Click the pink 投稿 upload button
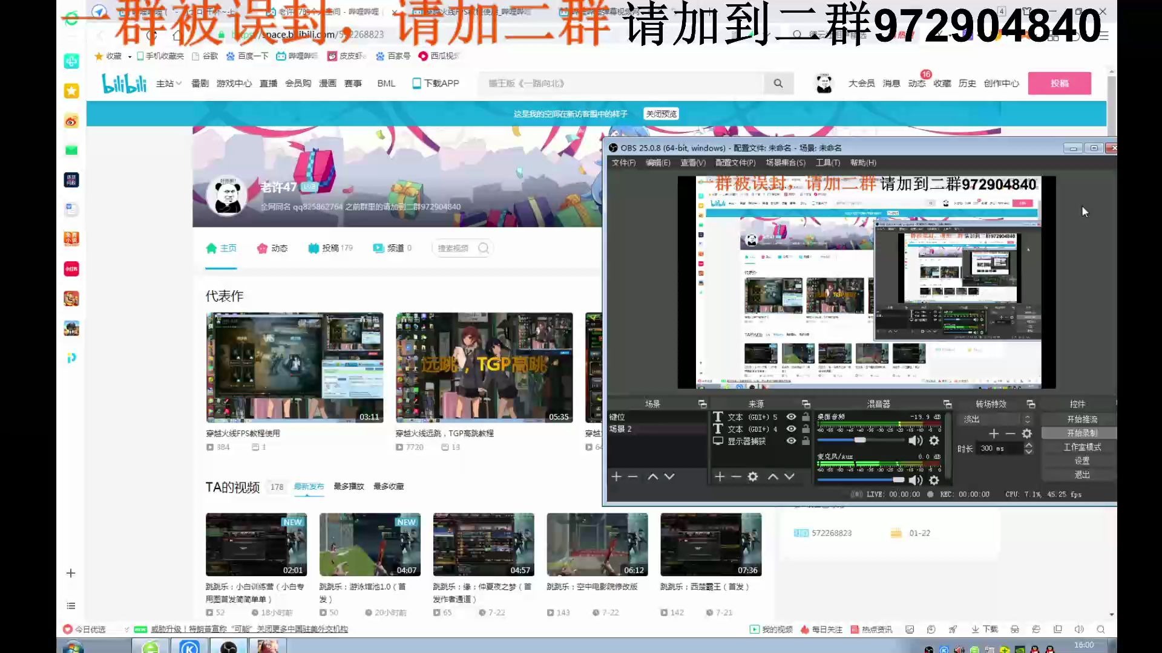The width and height of the screenshot is (1162, 653). pyautogui.click(x=1060, y=83)
